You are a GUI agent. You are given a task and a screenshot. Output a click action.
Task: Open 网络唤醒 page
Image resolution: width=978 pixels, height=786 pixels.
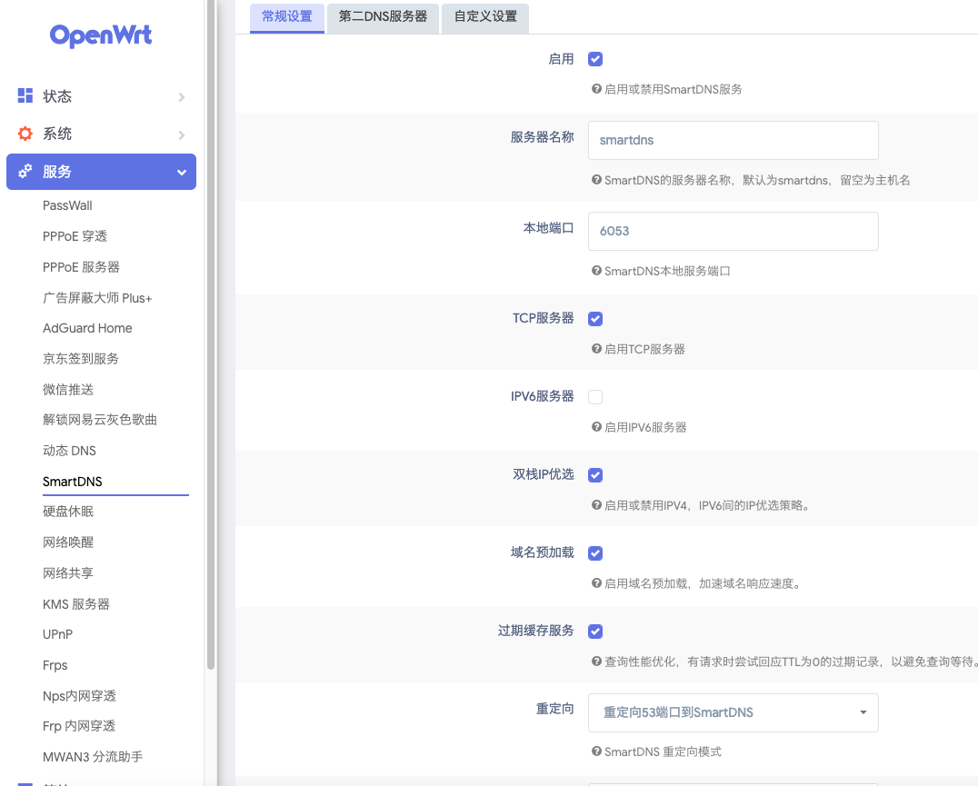[68, 542]
